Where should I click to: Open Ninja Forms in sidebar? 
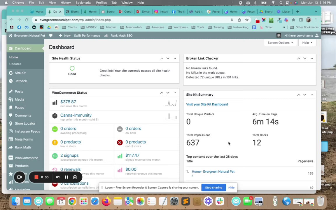[x=24, y=139]
